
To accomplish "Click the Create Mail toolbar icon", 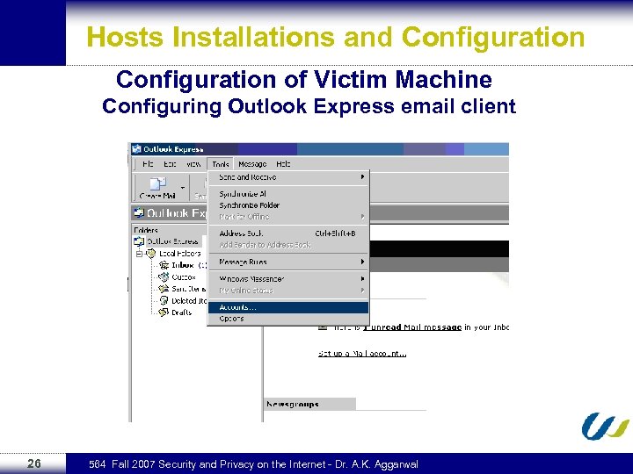I will (157, 184).
